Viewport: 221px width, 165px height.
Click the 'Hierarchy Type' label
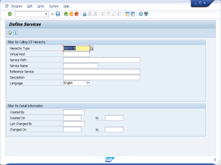tap(20, 49)
